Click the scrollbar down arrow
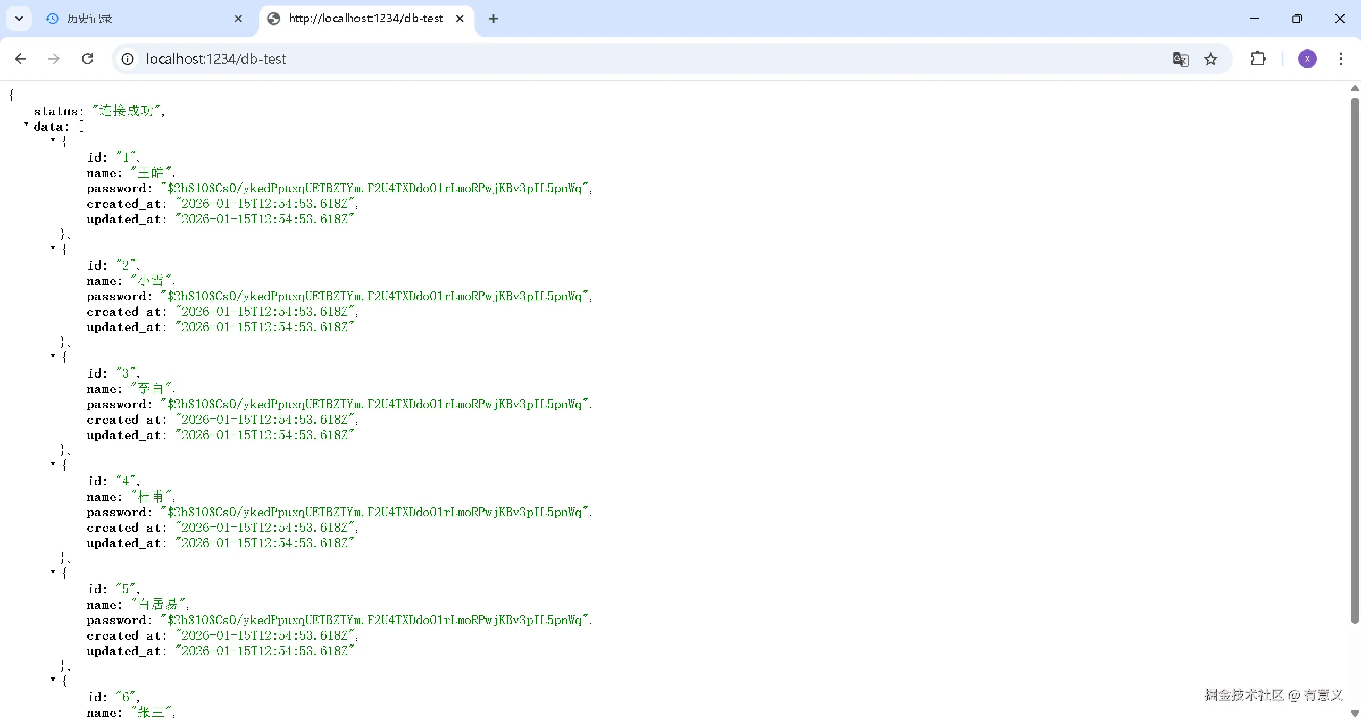1361x720 pixels. pyautogui.click(x=1355, y=713)
